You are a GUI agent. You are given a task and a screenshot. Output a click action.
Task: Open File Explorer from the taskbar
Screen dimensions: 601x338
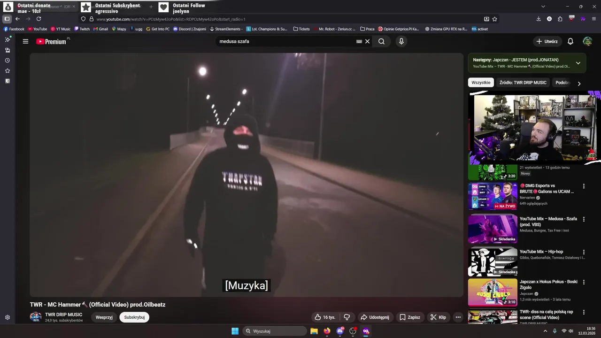click(314, 331)
